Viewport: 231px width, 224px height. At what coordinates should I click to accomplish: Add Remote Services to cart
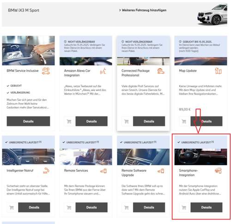(x=69, y=207)
